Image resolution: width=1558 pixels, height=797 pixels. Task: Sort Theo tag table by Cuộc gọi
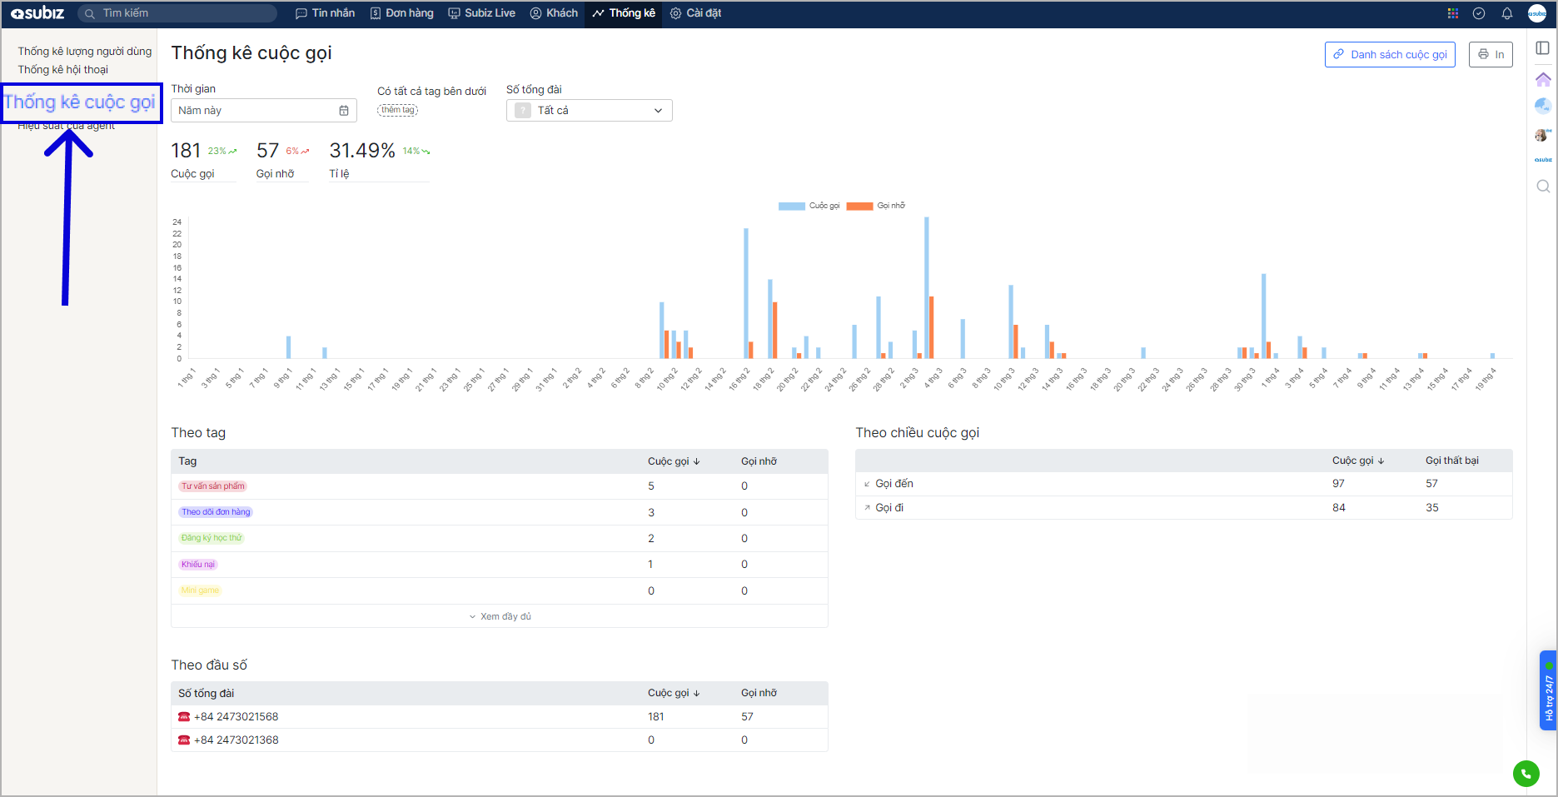click(673, 461)
